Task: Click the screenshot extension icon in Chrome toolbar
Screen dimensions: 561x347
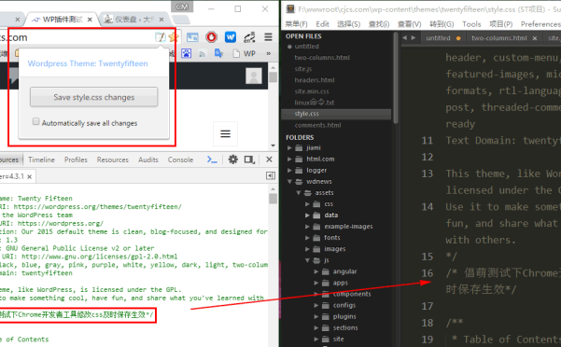Action: [192, 37]
